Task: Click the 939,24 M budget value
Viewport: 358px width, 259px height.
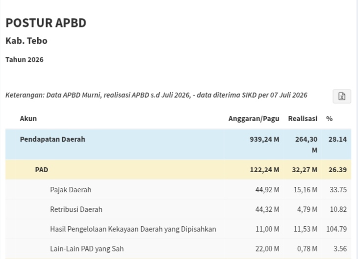Action: pyautogui.click(x=264, y=139)
